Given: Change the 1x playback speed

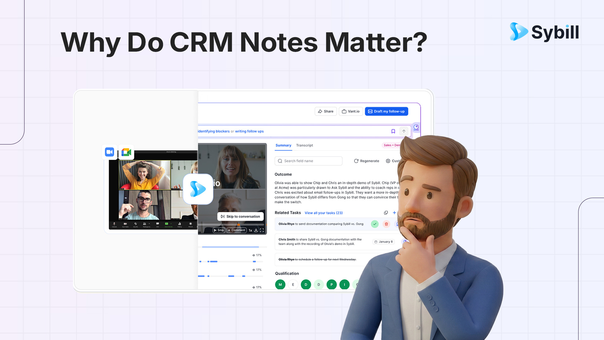Looking at the screenshot, I should tap(250, 230).
